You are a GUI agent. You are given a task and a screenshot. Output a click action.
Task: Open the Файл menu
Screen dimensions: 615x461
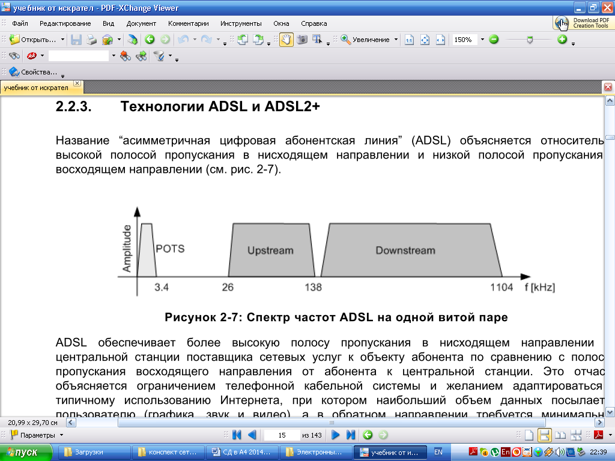[20, 23]
